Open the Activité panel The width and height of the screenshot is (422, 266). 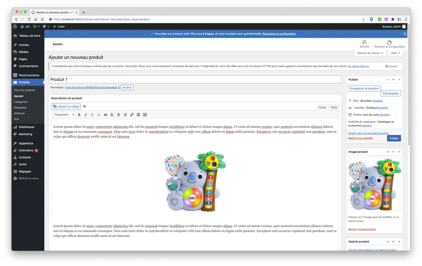coord(364,44)
